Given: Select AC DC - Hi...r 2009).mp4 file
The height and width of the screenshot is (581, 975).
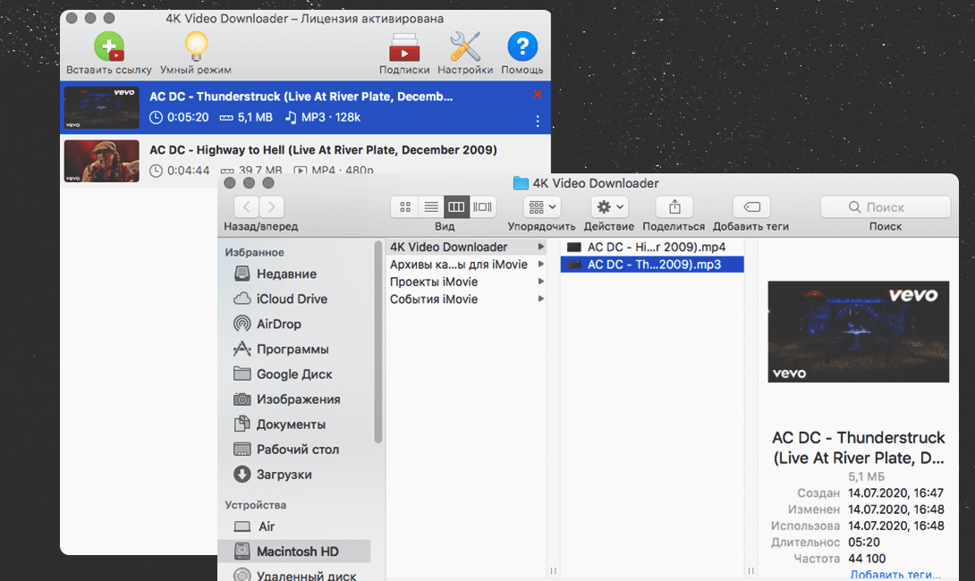Looking at the screenshot, I should point(652,247).
